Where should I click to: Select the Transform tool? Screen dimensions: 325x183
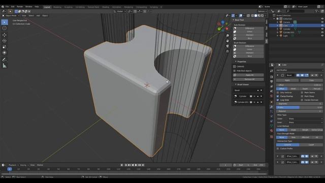pos(5,53)
